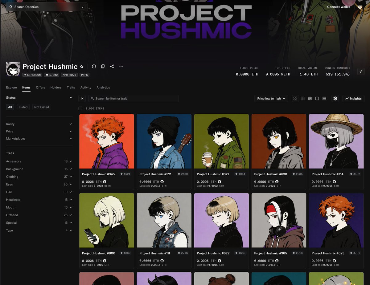370x285 pixels.
Task: Open the share icon beside the collection title
Action: coord(112,67)
